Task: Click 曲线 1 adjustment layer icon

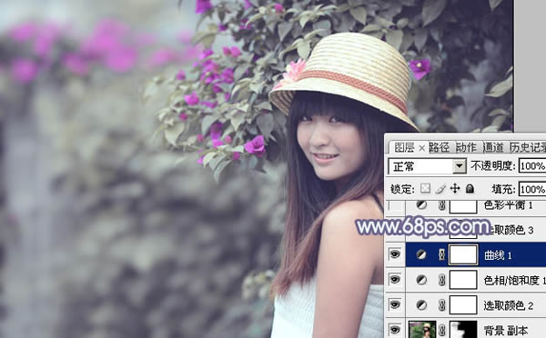Action: pos(421,255)
